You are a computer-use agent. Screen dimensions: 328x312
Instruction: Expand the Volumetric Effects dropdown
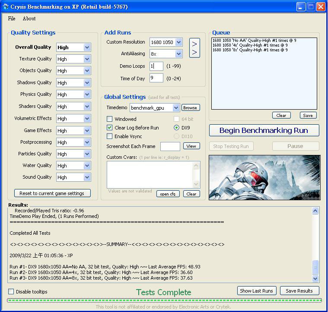(87, 119)
